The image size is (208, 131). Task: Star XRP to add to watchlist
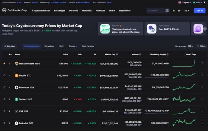(4, 111)
